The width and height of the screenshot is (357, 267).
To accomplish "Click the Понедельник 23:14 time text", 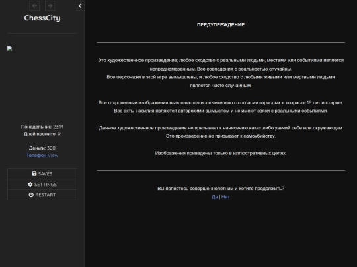I will pos(42,127).
